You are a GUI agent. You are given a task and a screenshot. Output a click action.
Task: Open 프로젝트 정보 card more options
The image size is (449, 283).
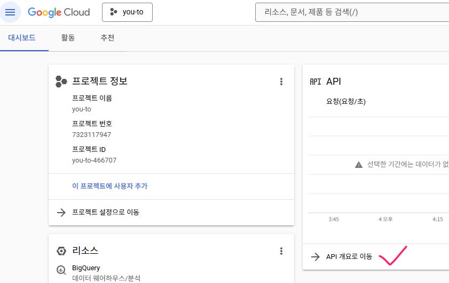pyautogui.click(x=281, y=82)
